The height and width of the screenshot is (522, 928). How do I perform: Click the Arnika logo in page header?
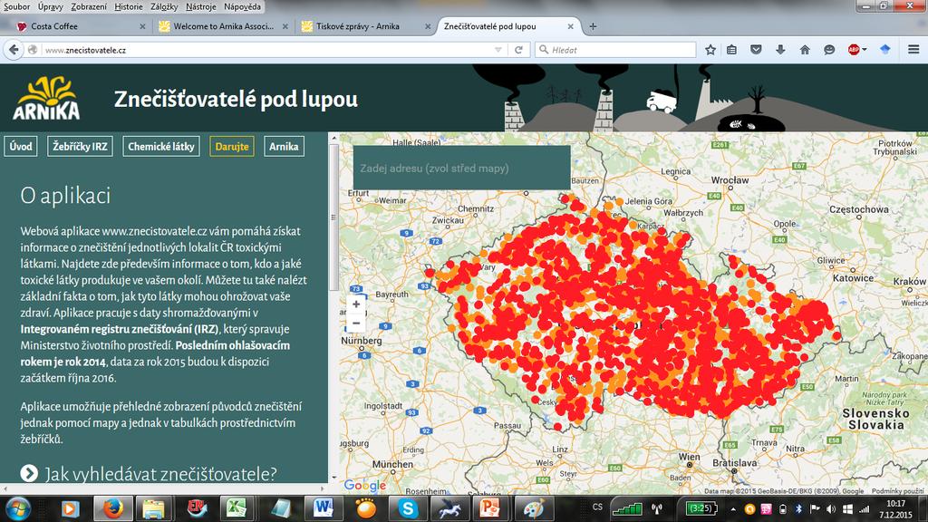[x=46, y=98]
